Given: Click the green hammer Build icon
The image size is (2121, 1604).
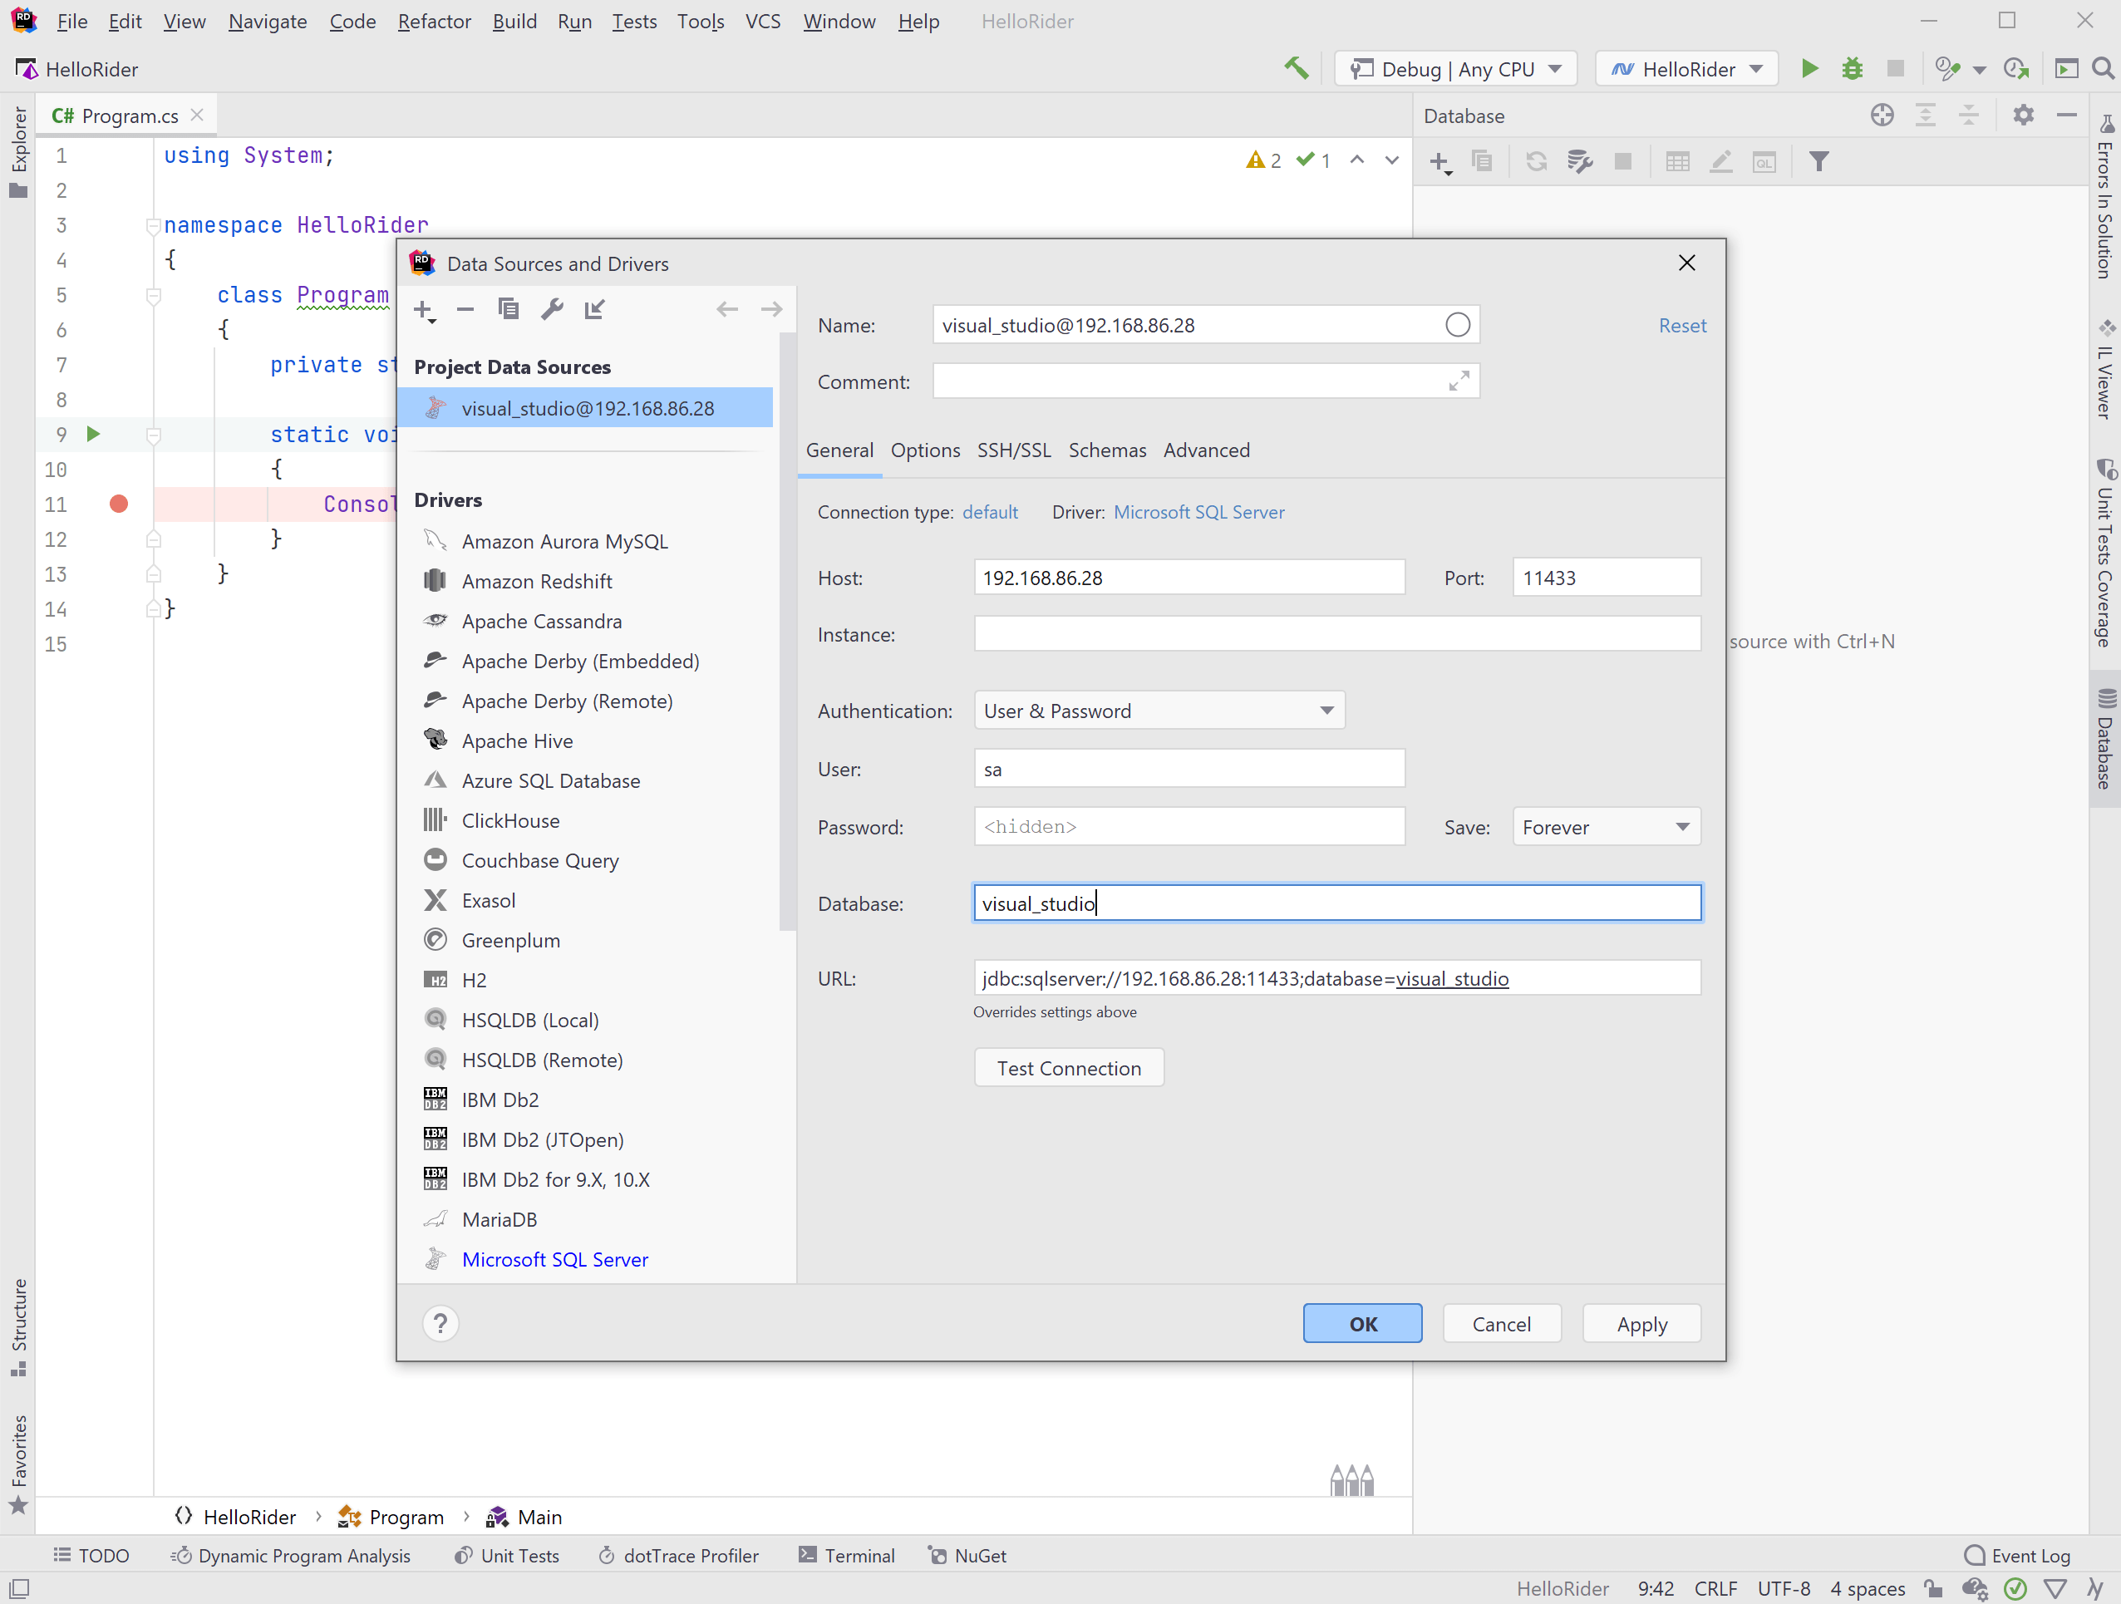Looking at the screenshot, I should (1296, 68).
